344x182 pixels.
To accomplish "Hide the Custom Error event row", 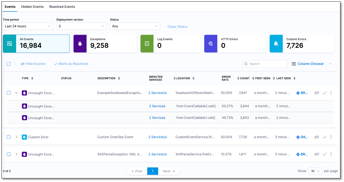I will click(317, 137).
